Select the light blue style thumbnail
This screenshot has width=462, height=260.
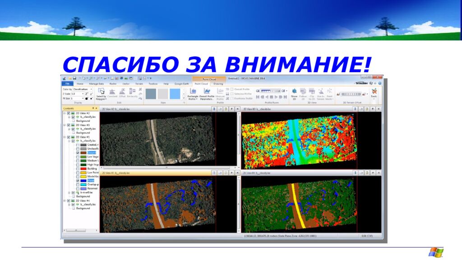click(x=175, y=93)
